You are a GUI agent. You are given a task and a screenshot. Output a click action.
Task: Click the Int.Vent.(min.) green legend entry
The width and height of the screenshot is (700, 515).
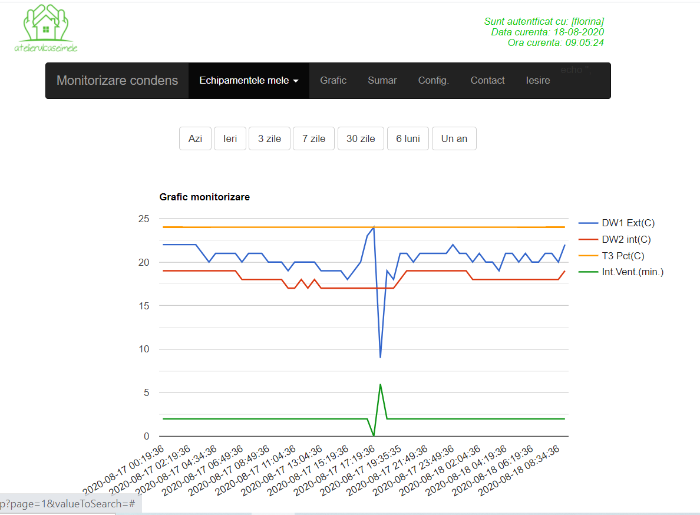point(632,272)
